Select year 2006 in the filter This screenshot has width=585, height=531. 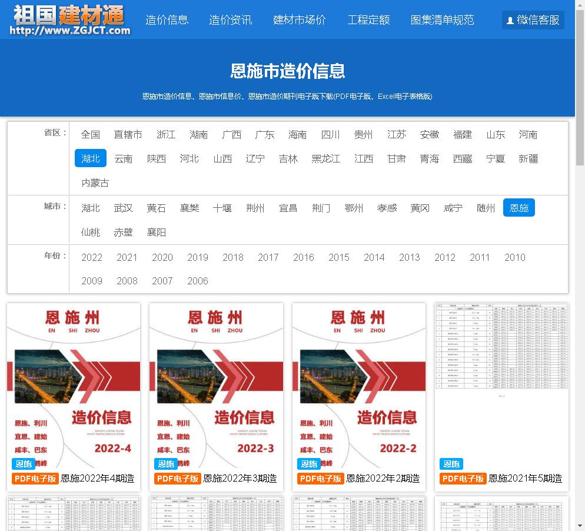[x=198, y=281]
